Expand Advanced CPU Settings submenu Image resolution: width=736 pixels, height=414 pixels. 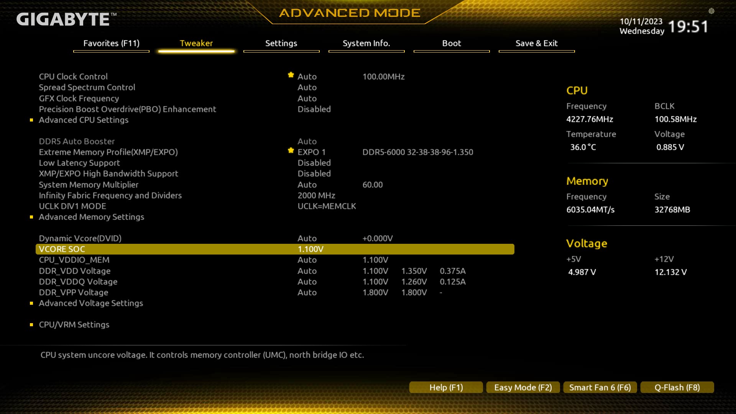84,120
